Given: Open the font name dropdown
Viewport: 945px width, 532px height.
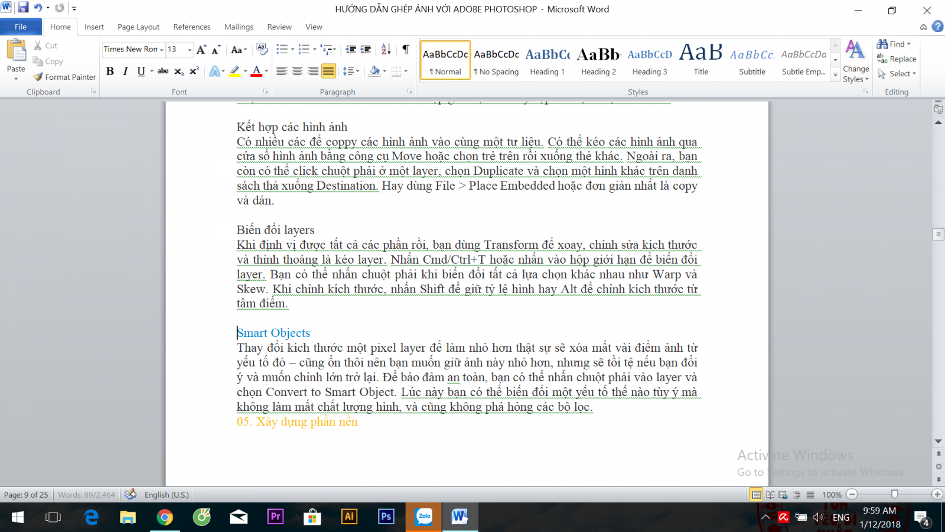Looking at the screenshot, I should click(162, 50).
